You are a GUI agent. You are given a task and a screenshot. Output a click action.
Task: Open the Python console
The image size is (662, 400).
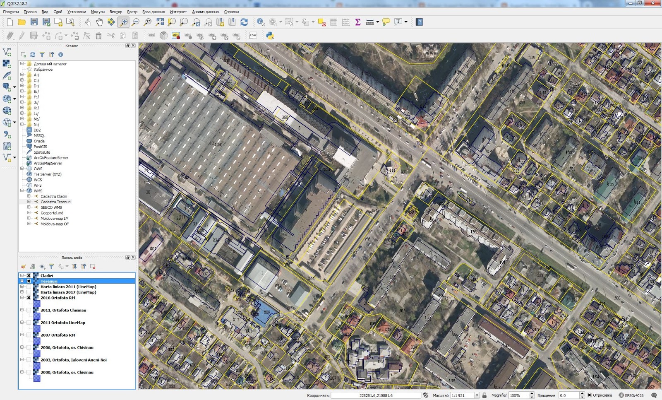270,36
